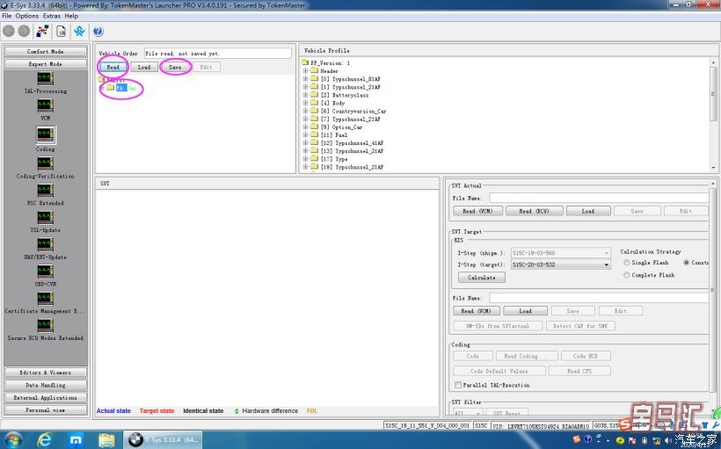Open the Extras menu
Image resolution: width=721 pixels, height=449 pixels.
coord(52,16)
